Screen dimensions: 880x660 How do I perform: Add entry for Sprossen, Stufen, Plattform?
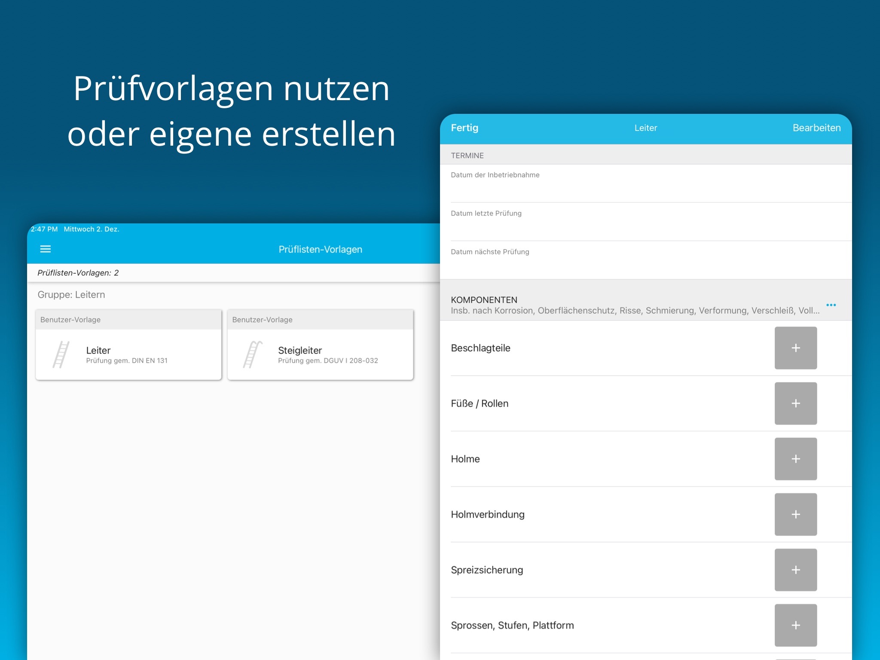click(796, 625)
